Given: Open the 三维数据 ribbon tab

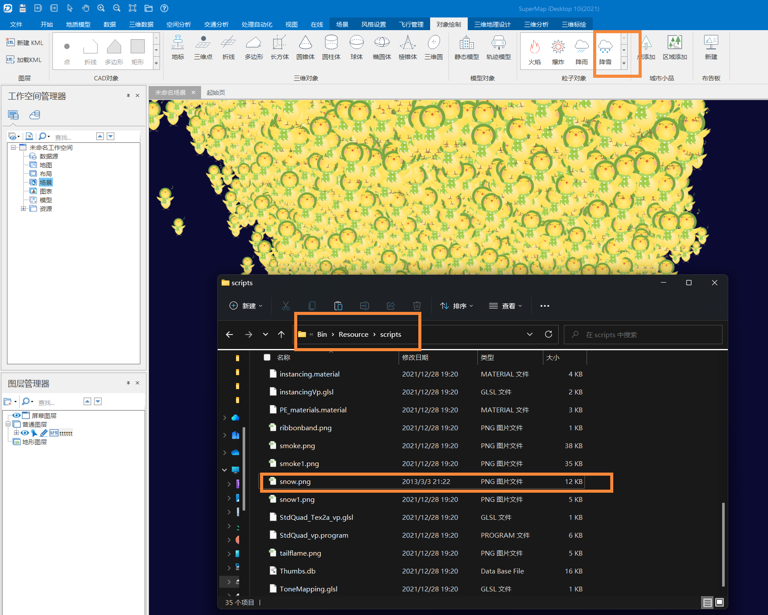Looking at the screenshot, I should click(x=141, y=24).
